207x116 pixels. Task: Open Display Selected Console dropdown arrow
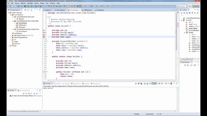[x=164, y=83]
